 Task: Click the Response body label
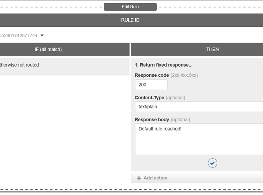[x=152, y=120]
